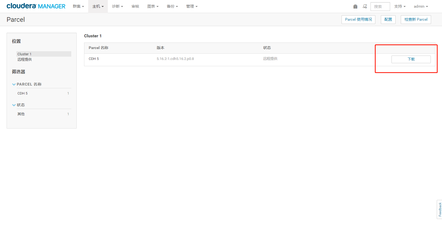
Task: Open the Feedback side tab
Action: pyautogui.click(x=440, y=209)
